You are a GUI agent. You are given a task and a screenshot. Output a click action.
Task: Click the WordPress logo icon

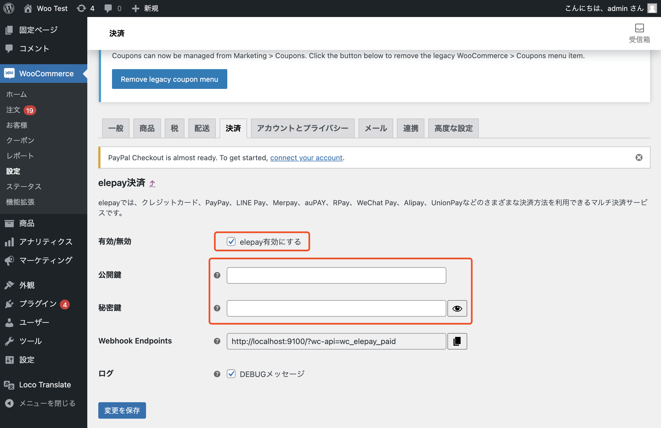pyautogui.click(x=9, y=8)
